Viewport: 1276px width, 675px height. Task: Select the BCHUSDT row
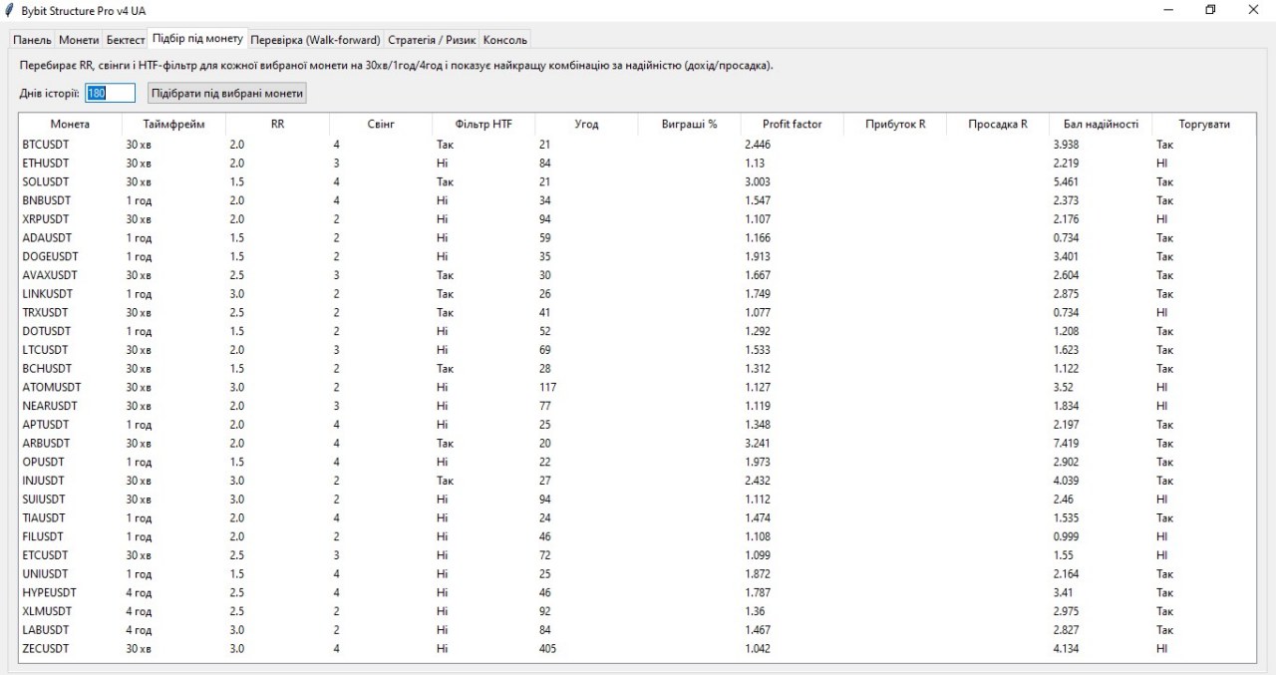coord(637,369)
